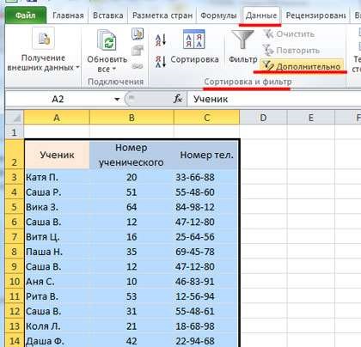Screen dimensions: 361x347
Task: Click the greyed Properties icon in Подключения
Action: click(x=138, y=51)
